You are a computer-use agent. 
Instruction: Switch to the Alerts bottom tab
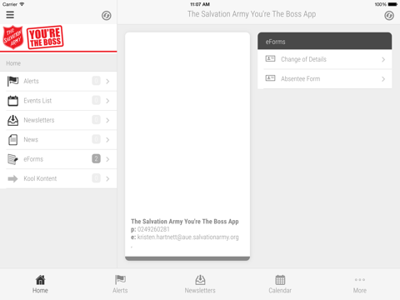(120, 284)
